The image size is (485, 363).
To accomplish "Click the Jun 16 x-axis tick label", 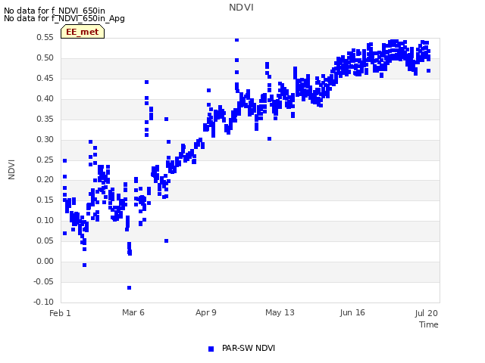I will [x=352, y=312].
